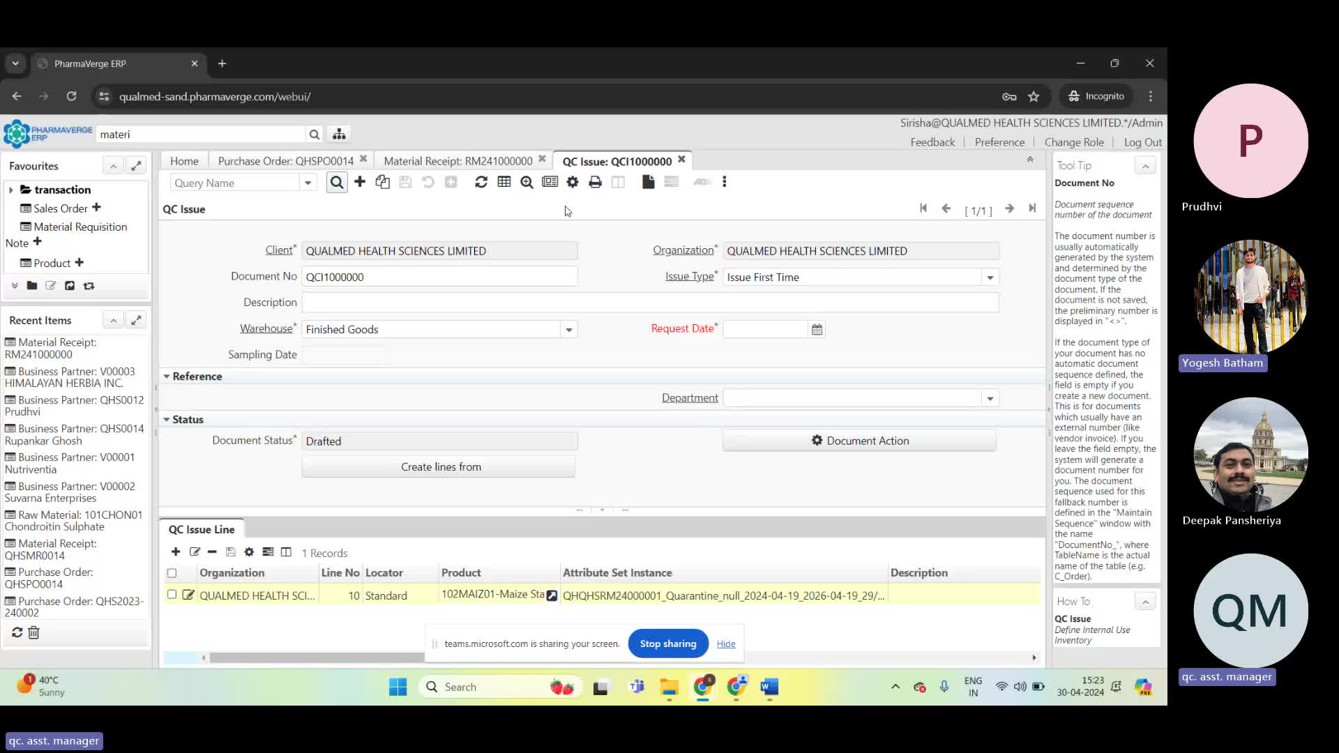Screen dimensions: 1339x753
Task: Collapse the Recent Items panel
Action: (113, 320)
